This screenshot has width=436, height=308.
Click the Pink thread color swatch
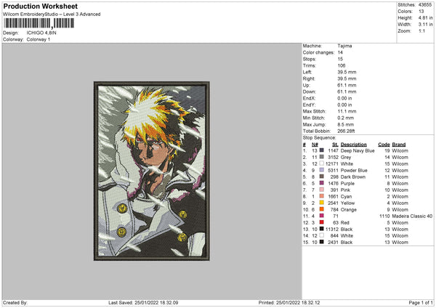click(322, 190)
